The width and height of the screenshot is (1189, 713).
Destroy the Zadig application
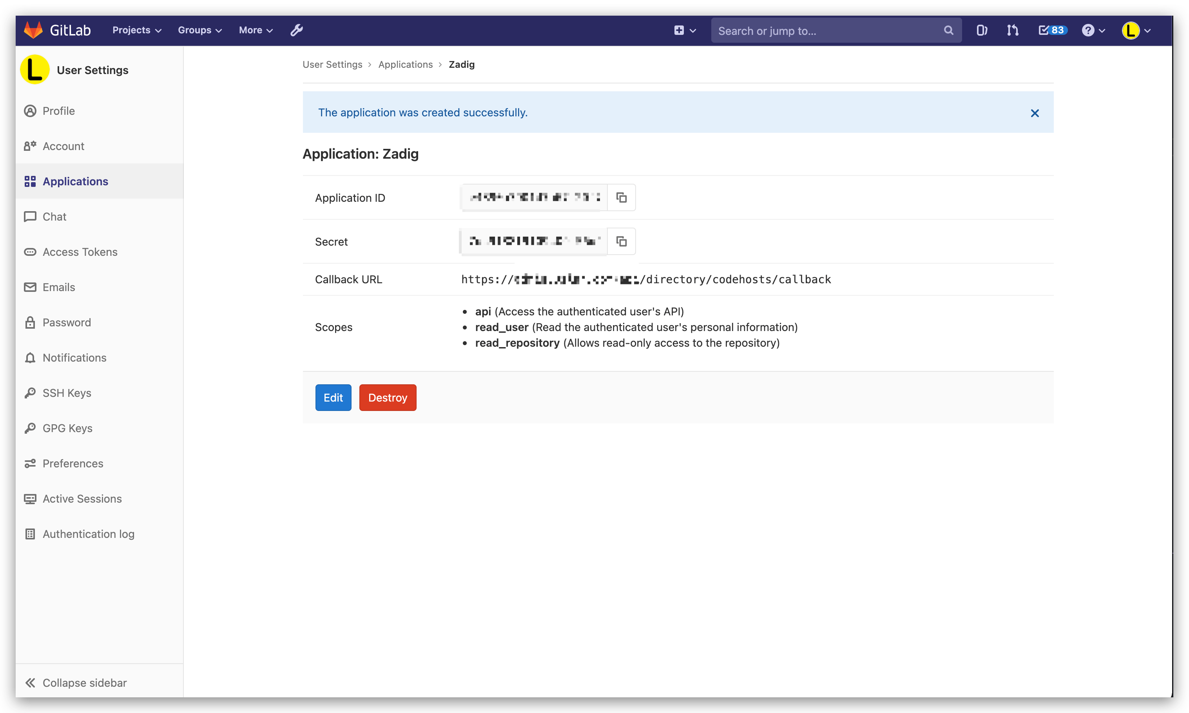pos(387,397)
